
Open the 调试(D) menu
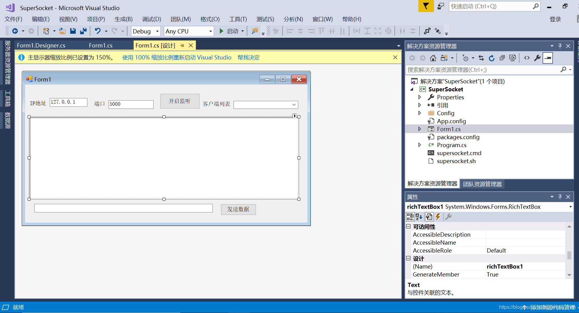click(151, 19)
